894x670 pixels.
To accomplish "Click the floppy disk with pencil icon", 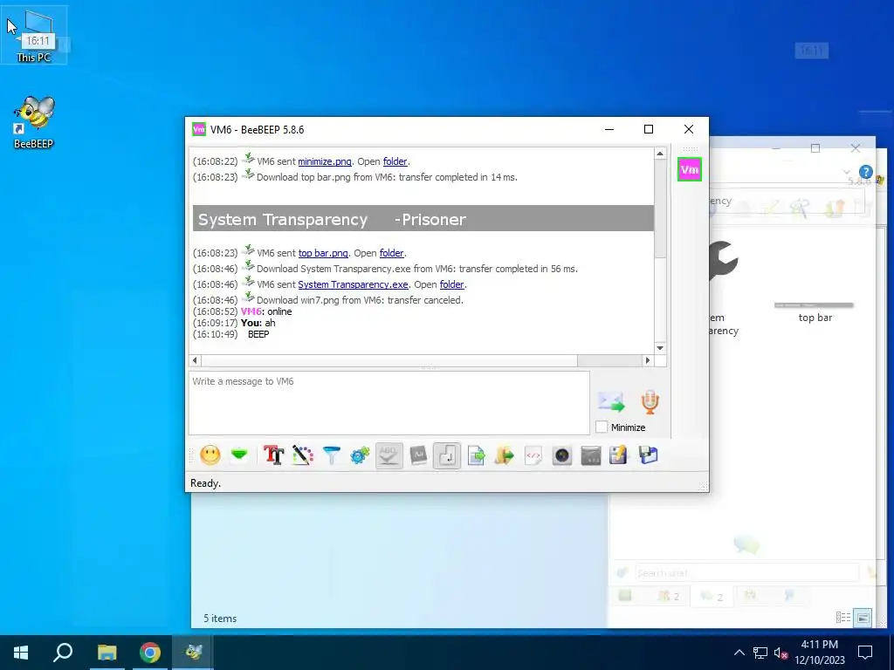I will click(x=618, y=455).
